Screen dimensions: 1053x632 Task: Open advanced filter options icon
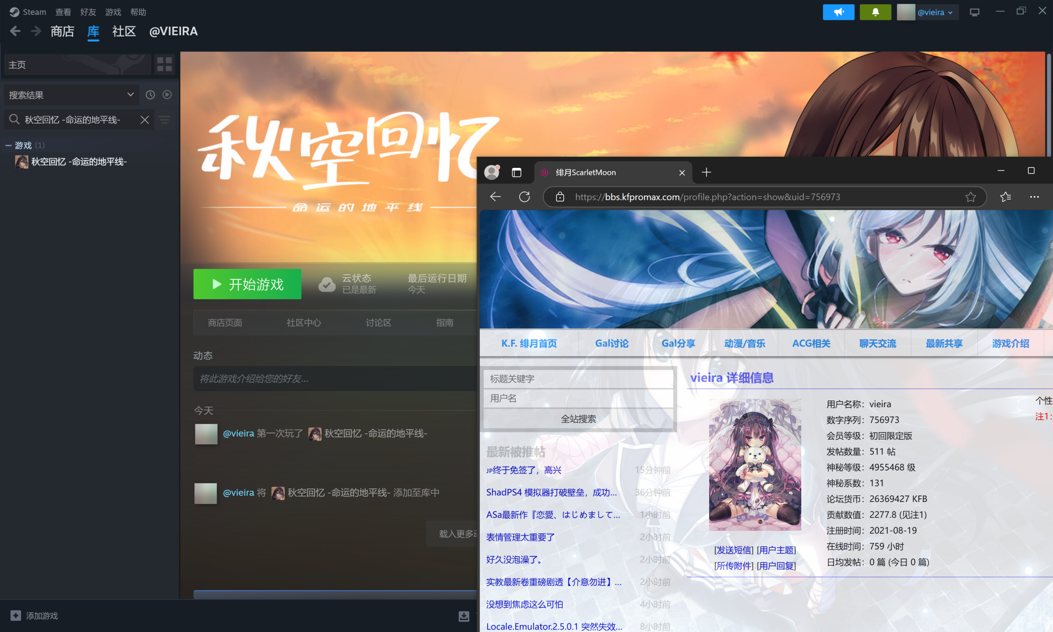(x=165, y=120)
